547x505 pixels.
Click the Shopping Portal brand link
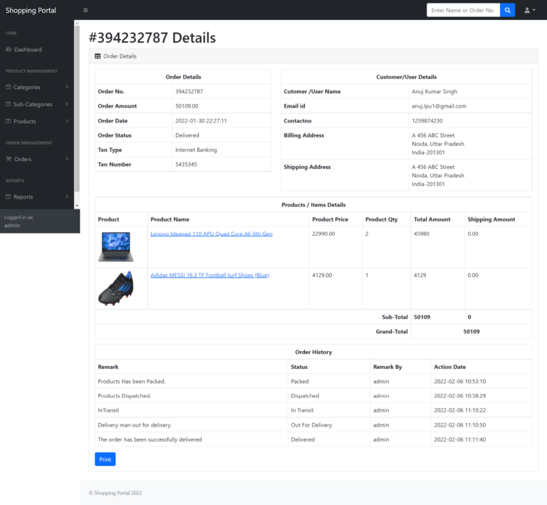tap(31, 11)
